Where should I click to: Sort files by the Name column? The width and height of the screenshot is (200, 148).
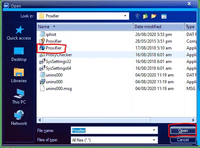85,27
